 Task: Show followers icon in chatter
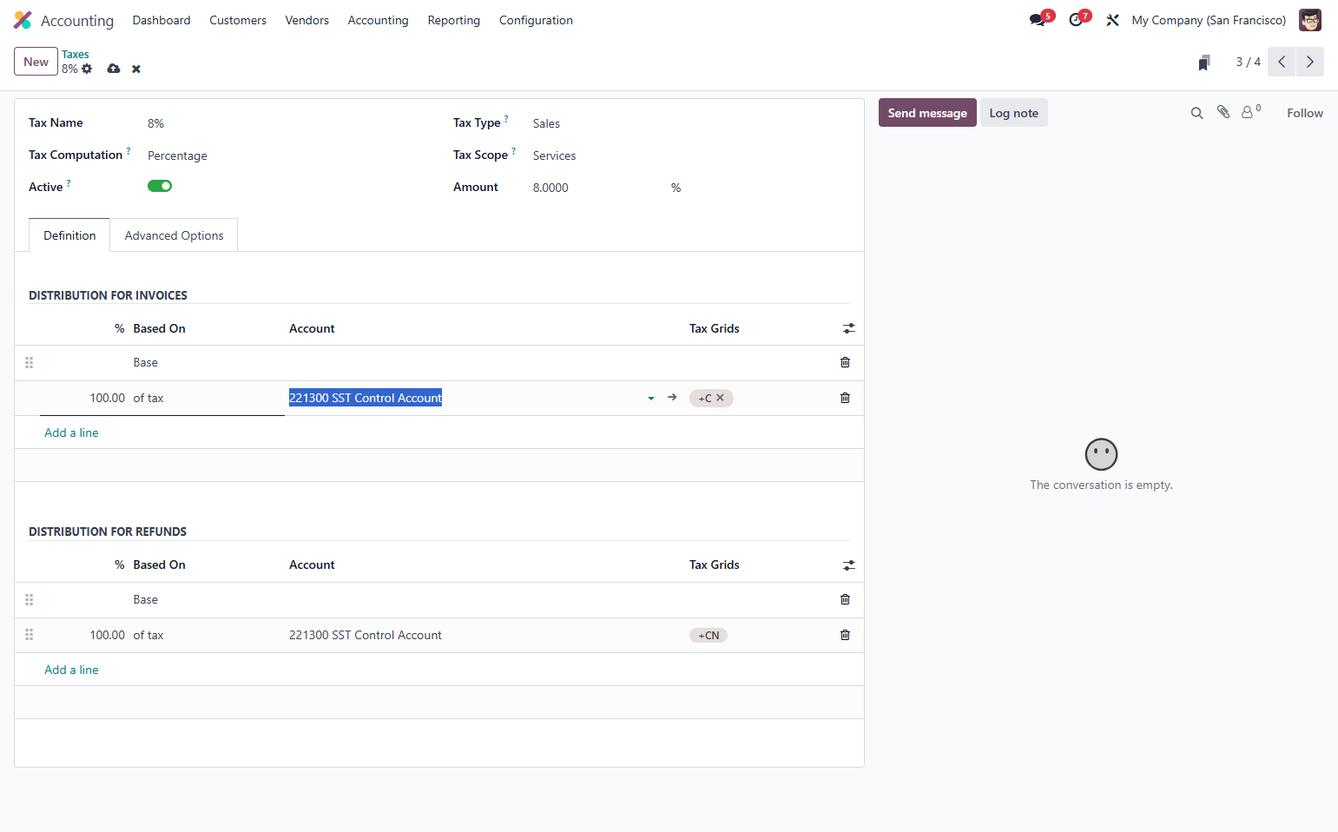pyautogui.click(x=1250, y=112)
